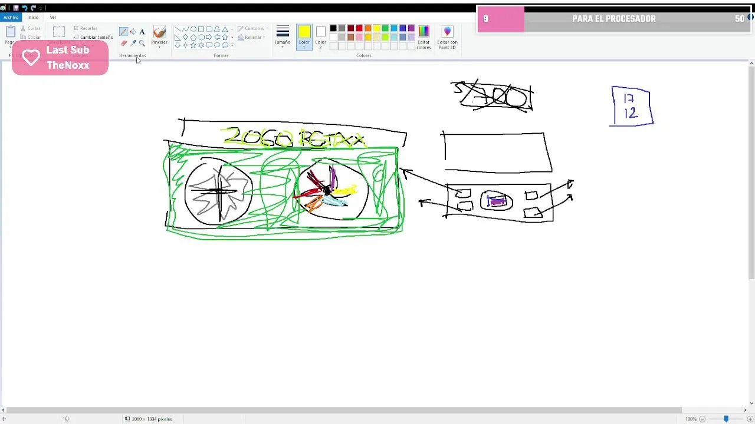The height and width of the screenshot is (424, 755).
Task: Activate Color 1 yellow swatch
Action: coord(304,37)
